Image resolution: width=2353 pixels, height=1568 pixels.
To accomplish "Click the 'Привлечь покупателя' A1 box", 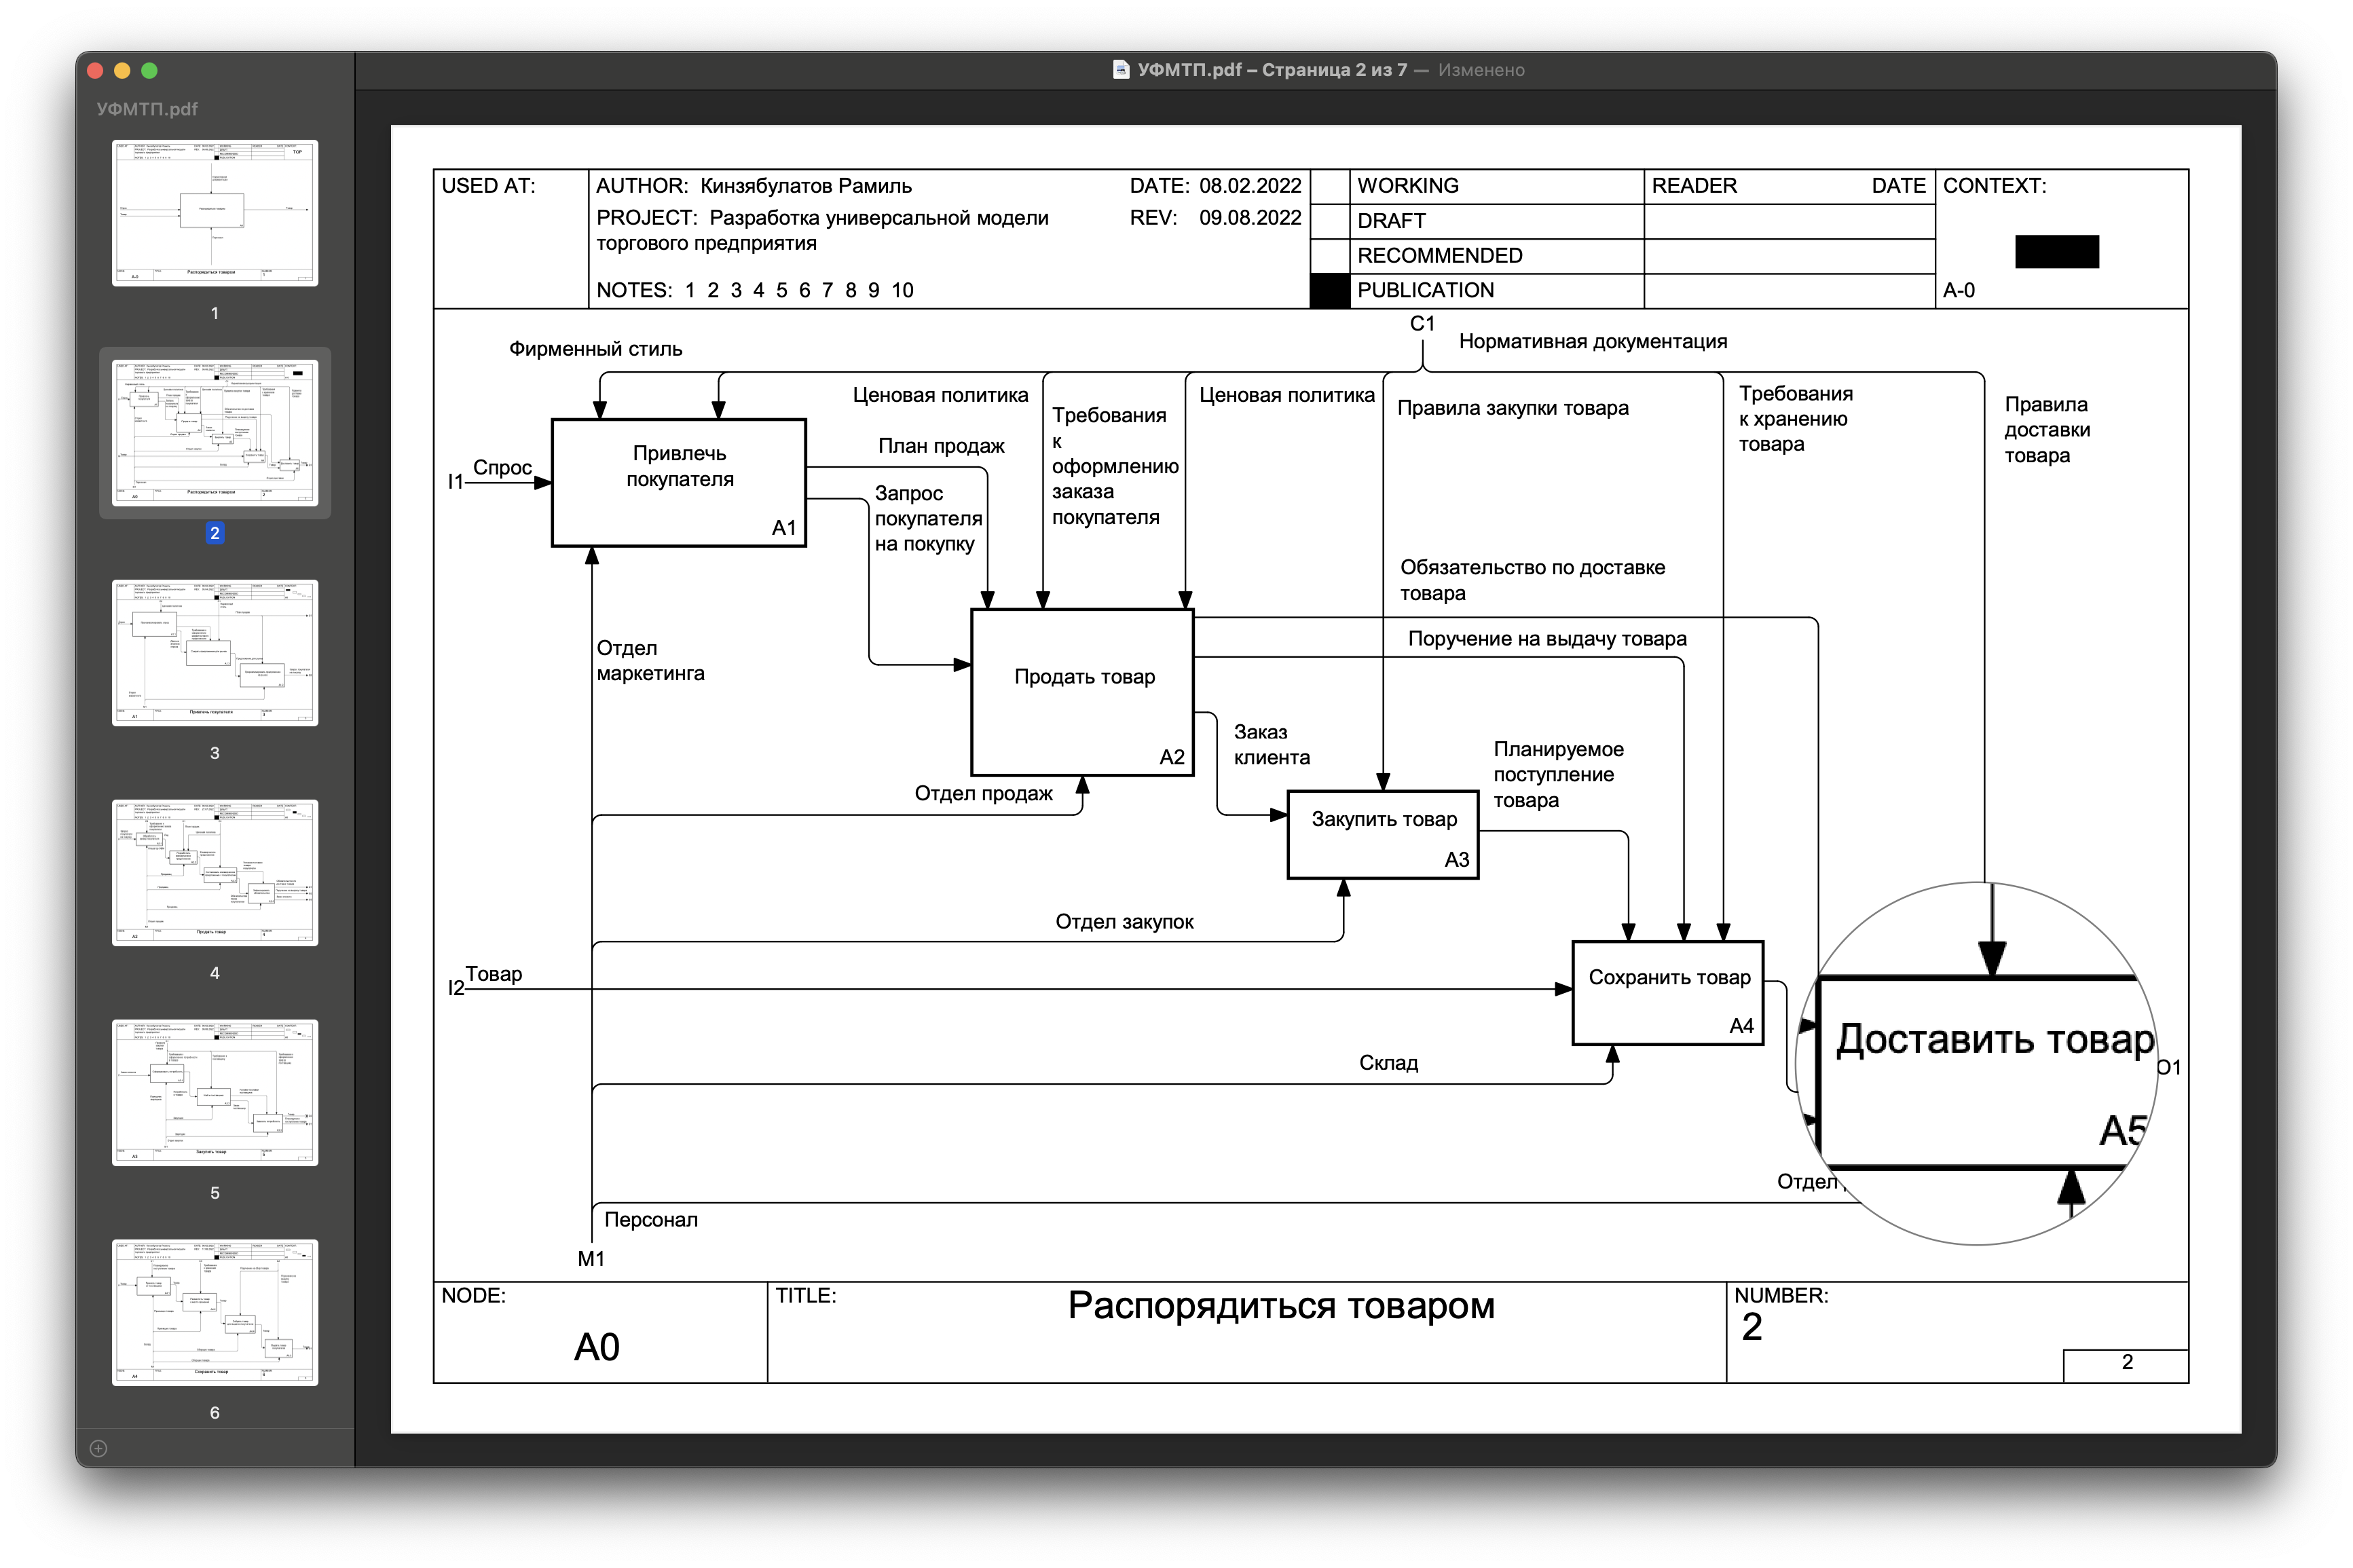I will click(x=679, y=482).
